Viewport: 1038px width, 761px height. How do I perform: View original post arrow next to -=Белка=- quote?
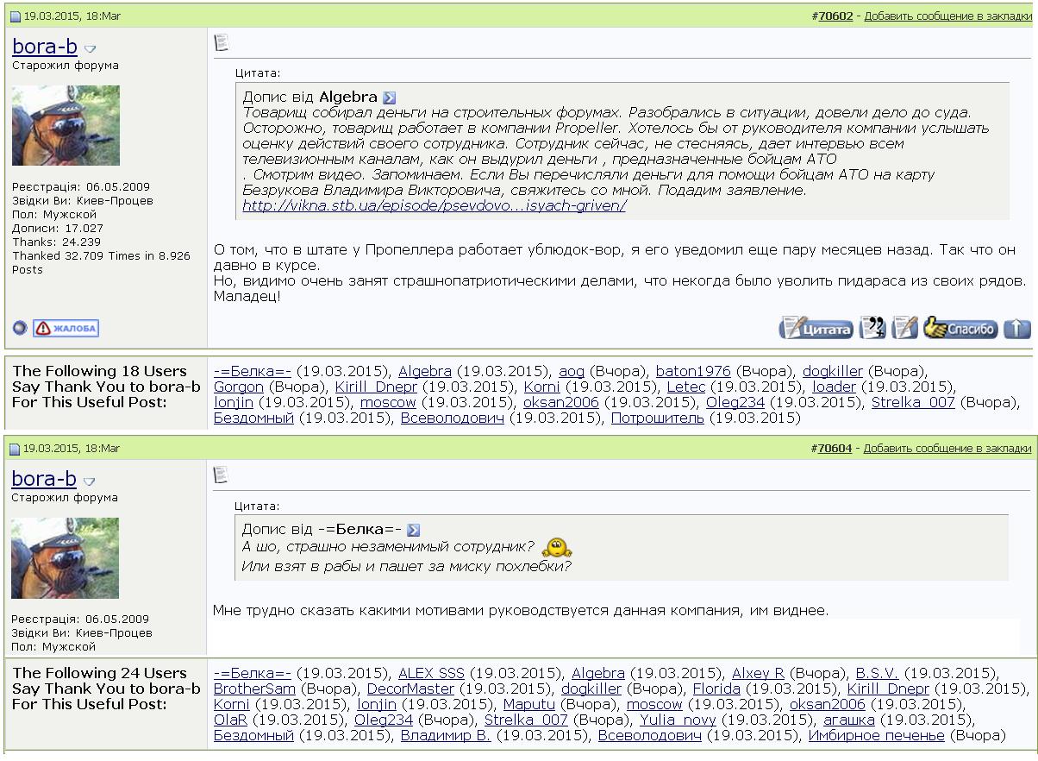click(413, 530)
